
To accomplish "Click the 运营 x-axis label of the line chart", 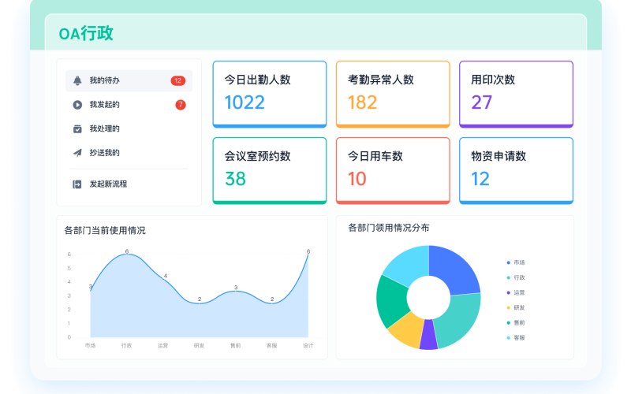I will click(x=162, y=345).
